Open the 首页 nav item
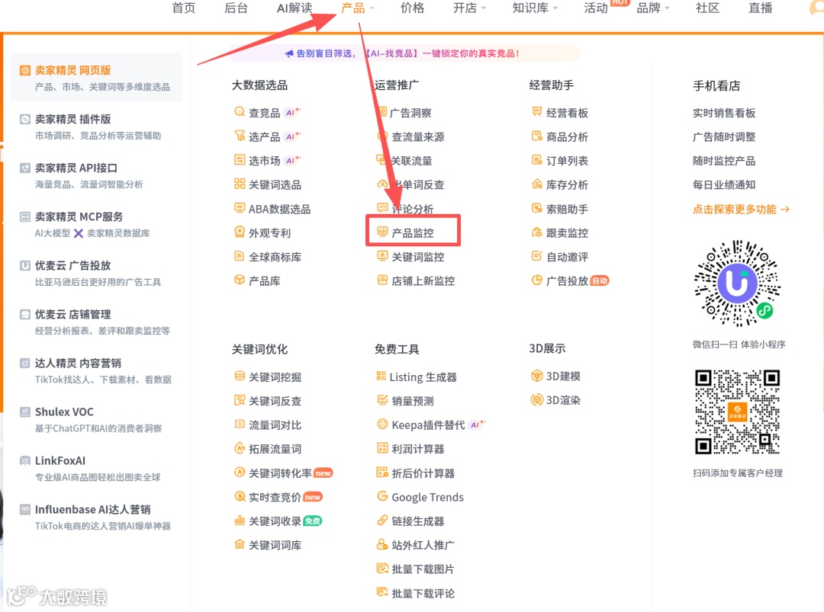The width and height of the screenshot is (824, 612). click(x=183, y=8)
